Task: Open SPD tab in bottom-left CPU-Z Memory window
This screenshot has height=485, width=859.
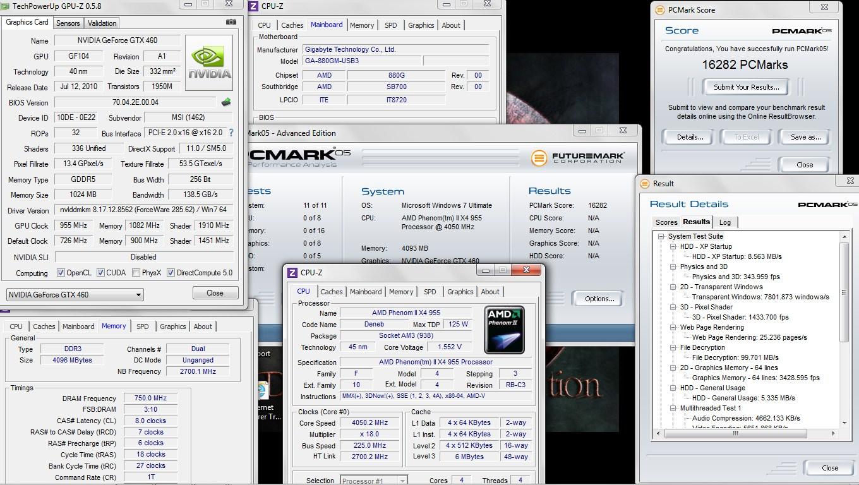Action: (143, 326)
